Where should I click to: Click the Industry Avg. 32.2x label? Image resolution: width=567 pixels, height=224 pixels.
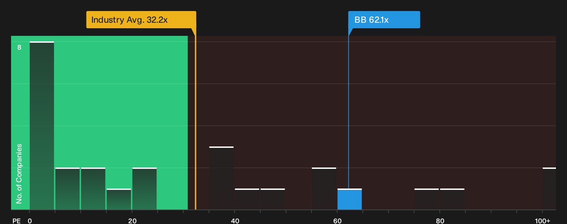[x=141, y=20]
